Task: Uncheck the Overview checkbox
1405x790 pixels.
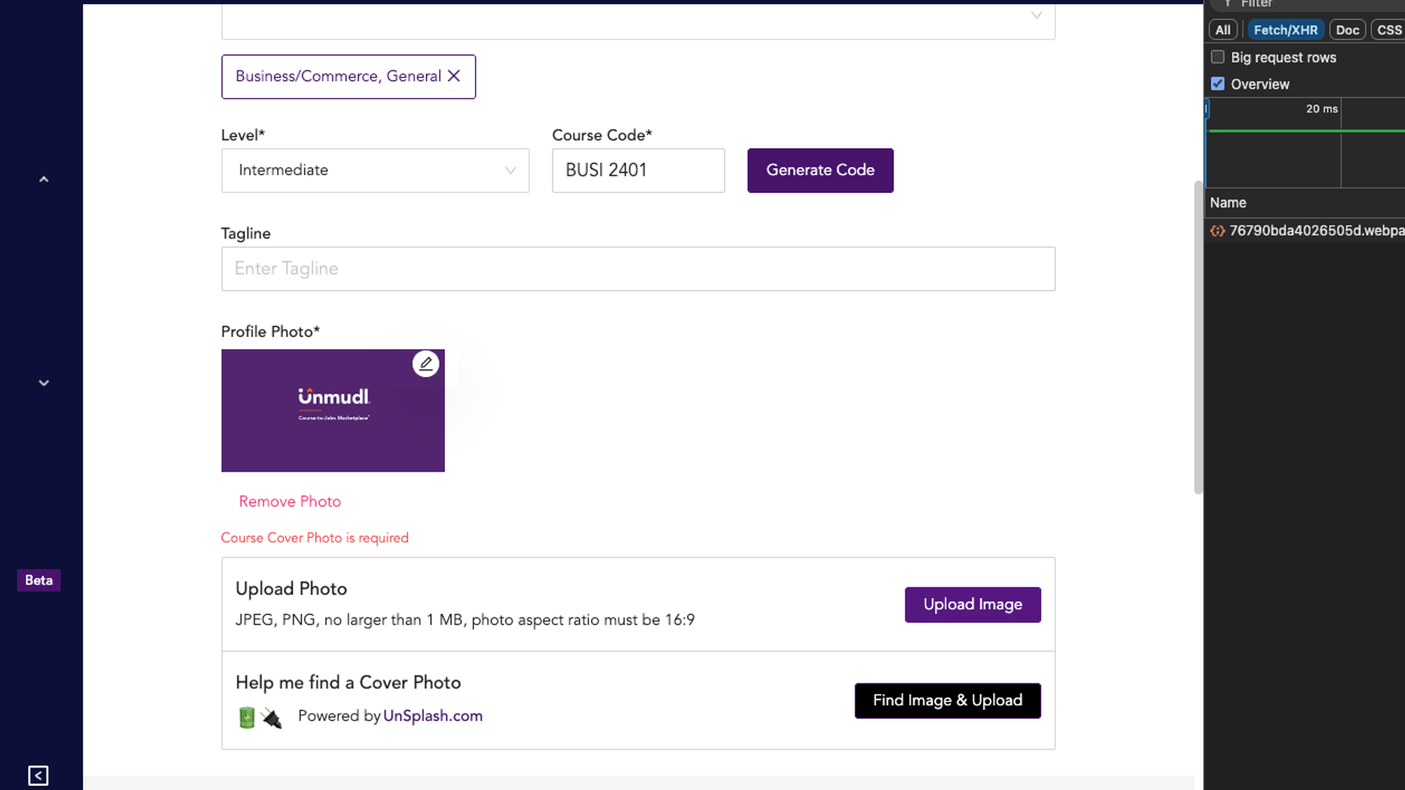Action: [1218, 84]
